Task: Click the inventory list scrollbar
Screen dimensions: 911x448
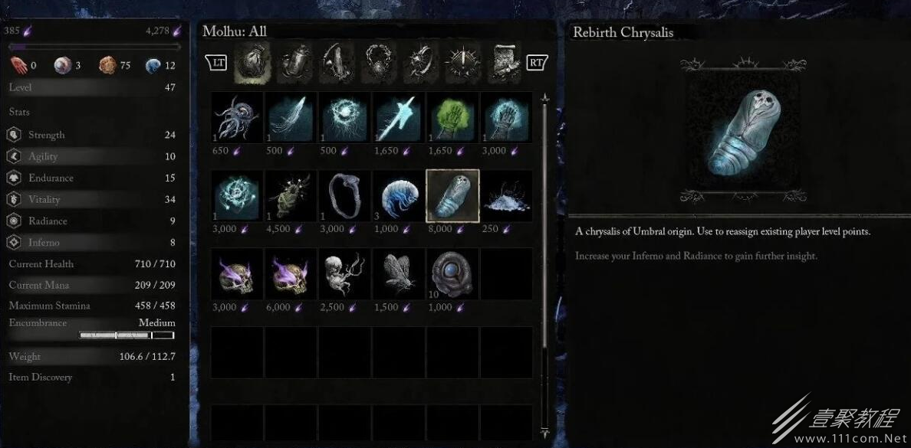Action: point(544,264)
